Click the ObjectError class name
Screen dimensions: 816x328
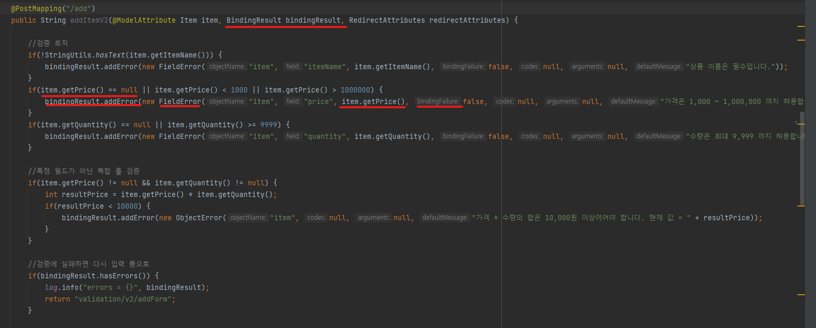199,218
